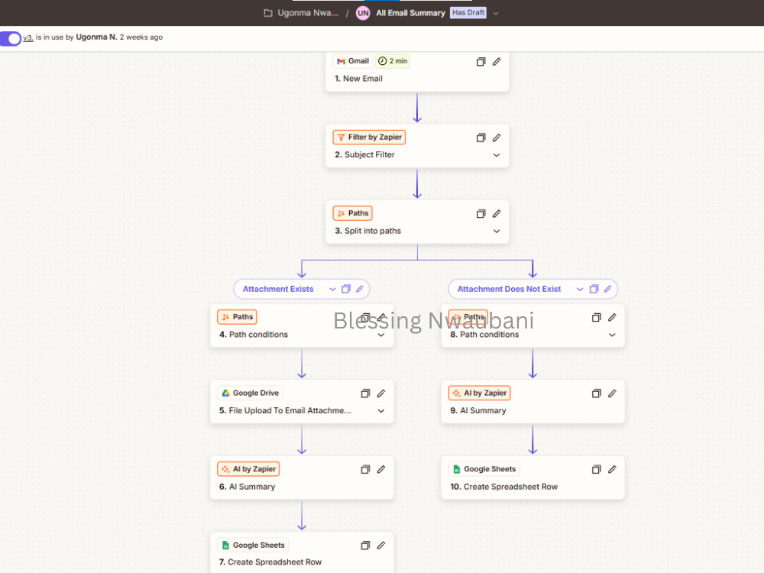Image resolution: width=764 pixels, height=573 pixels.
Task: Open the Attachment Exists path
Action: [x=278, y=289]
